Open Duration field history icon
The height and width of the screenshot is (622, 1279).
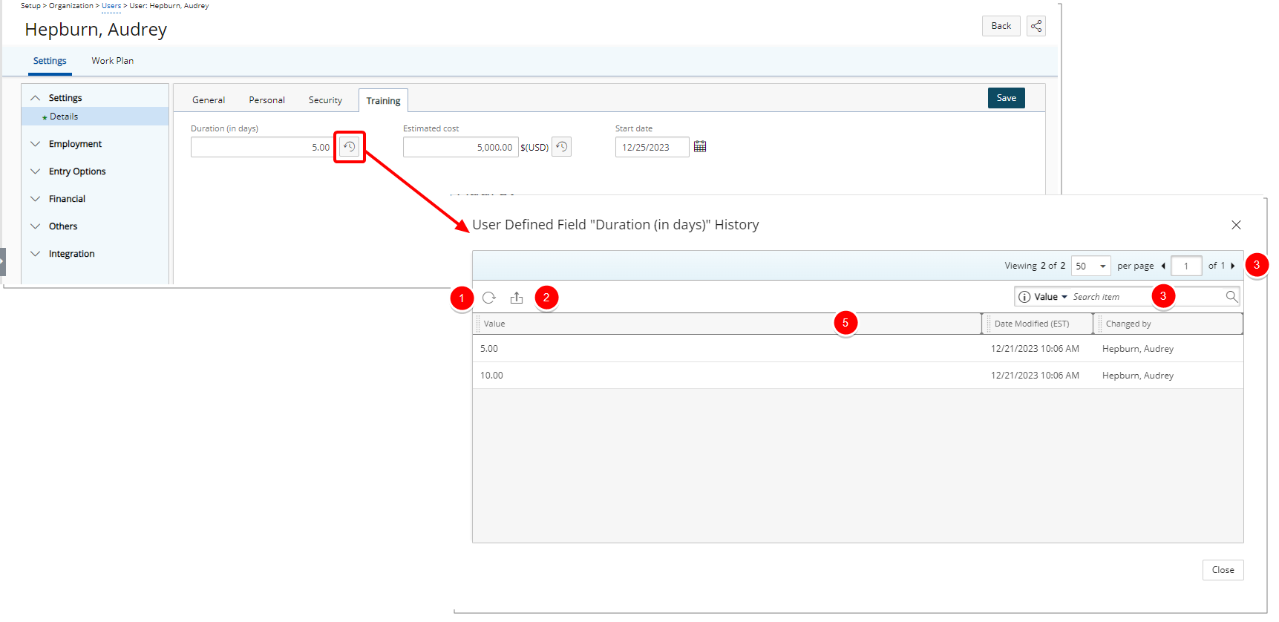click(x=349, y=147)
